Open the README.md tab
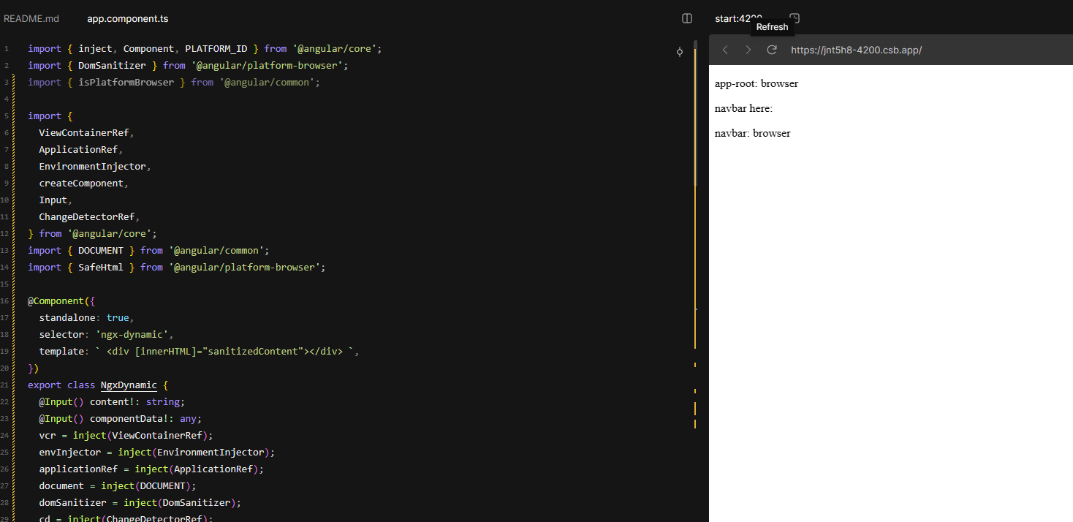 (31, 18)
